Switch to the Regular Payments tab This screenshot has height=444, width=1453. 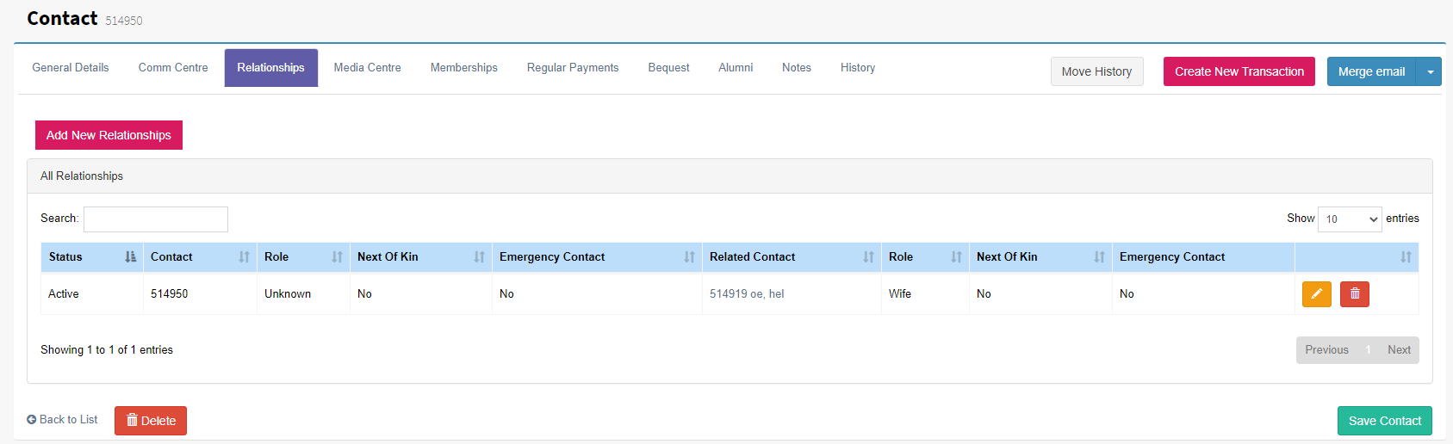pyautogui.click(x=573, y=68)
